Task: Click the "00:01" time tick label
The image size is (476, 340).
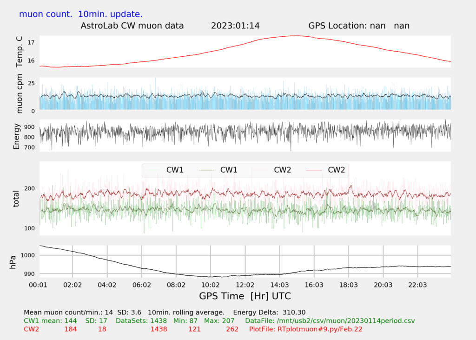Action: (x=38, y=285)
